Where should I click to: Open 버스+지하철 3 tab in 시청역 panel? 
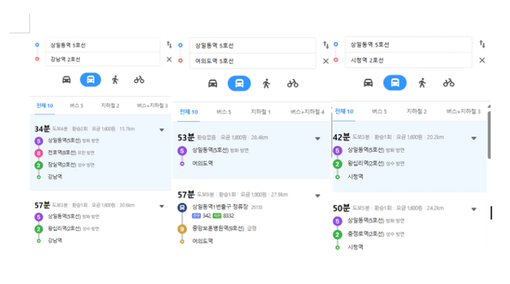(463, 111)
